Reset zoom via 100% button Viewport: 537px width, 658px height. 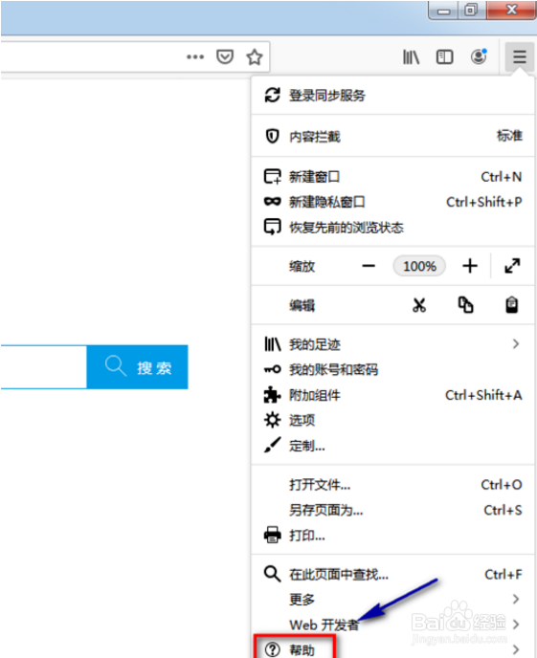click(419, 266)
